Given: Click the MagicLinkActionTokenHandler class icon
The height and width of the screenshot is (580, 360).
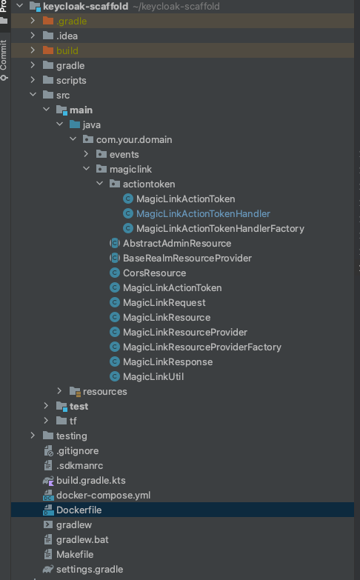Looking at the screenshot, I should coord(128,214).
